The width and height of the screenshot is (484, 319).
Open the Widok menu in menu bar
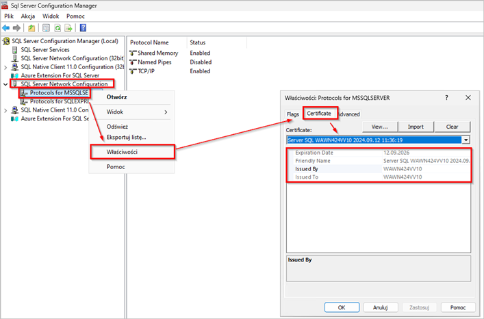51,16
